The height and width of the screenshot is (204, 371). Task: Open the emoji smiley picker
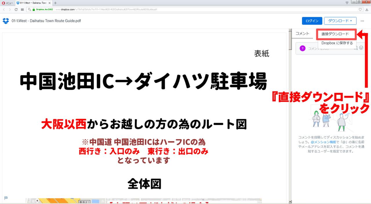[361, 48]
